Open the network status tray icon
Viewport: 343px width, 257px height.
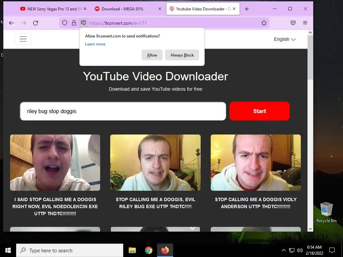(x=292, y=250)
